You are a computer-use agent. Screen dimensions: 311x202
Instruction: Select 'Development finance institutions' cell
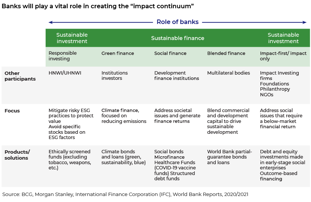point(176,76)
